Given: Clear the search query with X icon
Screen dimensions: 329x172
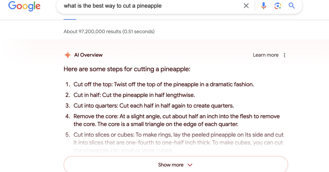Looking at the screenshot, I should point(246,6).
